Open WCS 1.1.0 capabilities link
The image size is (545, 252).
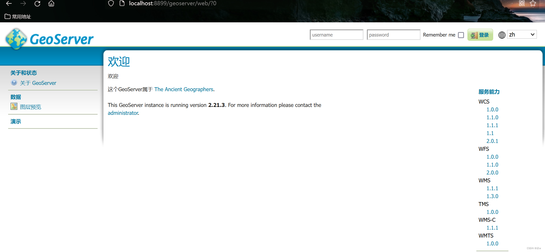point(492,117)
